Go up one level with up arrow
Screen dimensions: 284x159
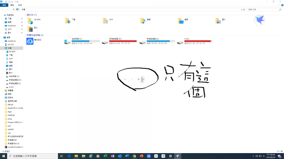(13, 9)
